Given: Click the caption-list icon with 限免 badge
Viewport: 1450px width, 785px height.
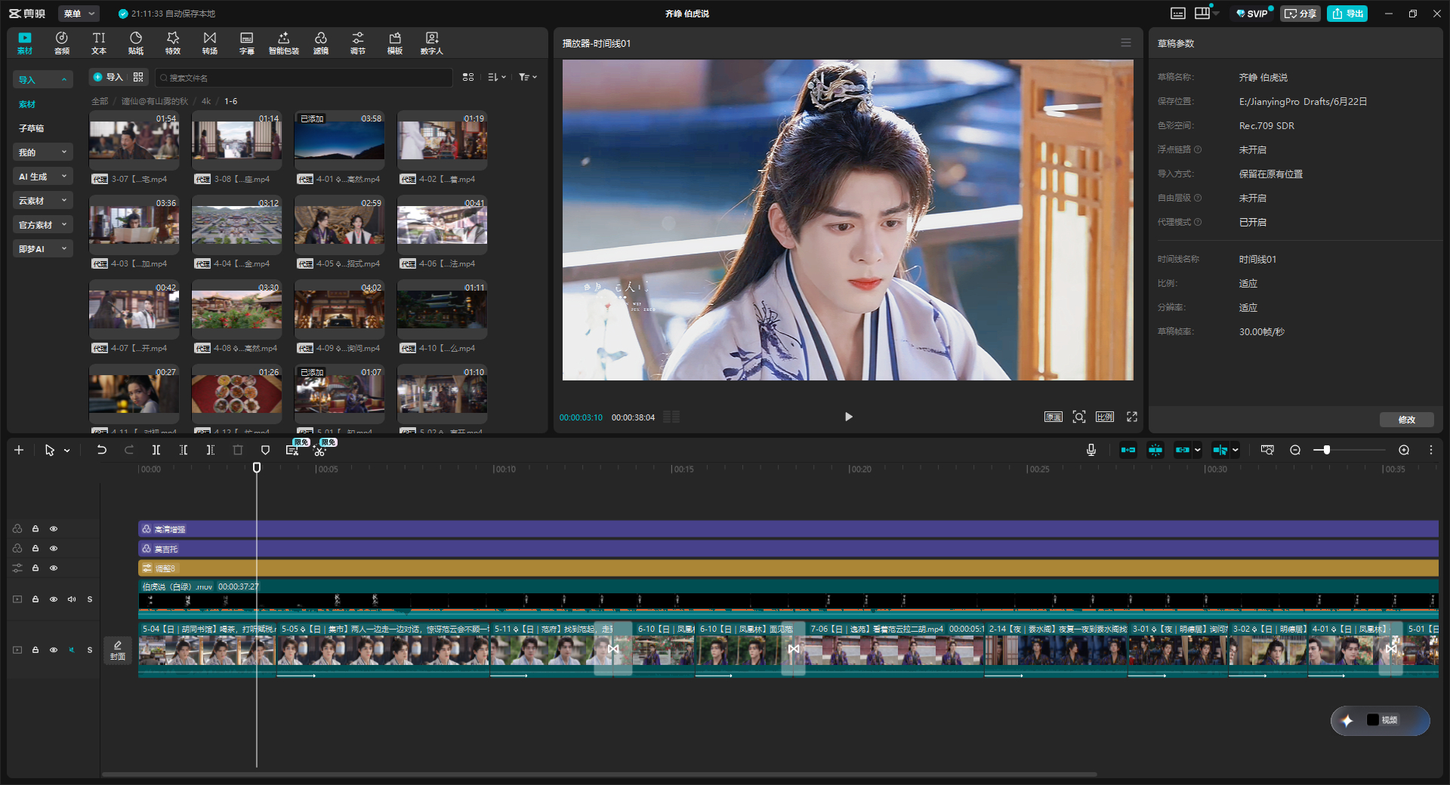Looking at the screenshot, I should point(292,450).
